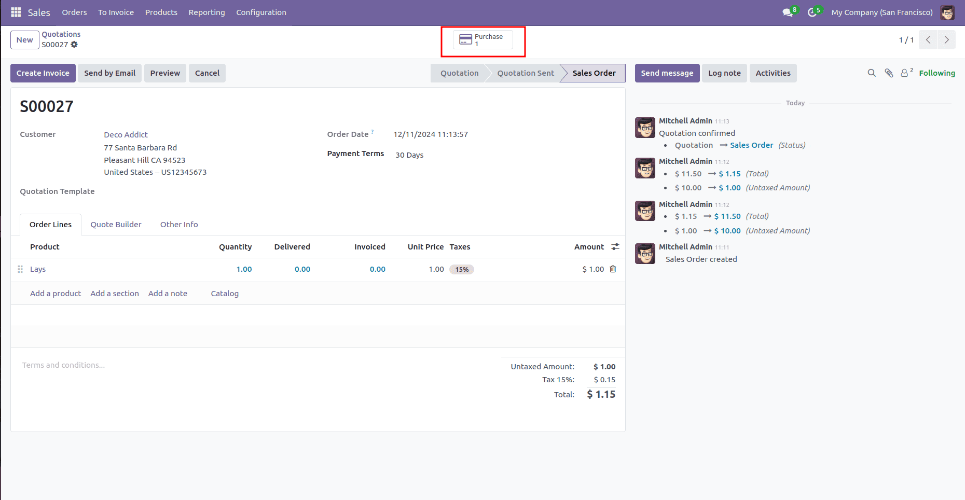Search messages using the chatter magnifier icon
Viewport: 965px width, 500px height.
(x=871, y=73)
